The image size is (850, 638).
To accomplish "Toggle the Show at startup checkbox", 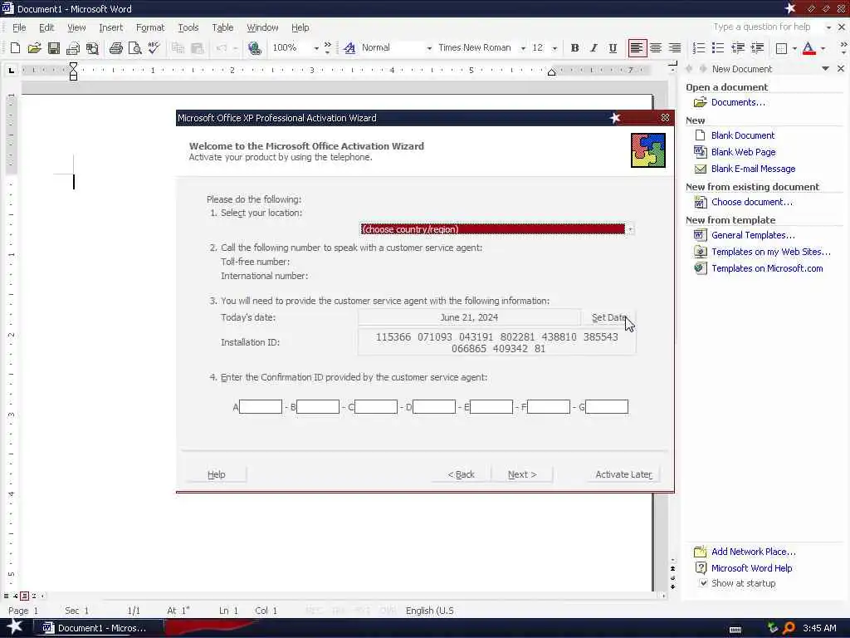I will [703, 583].
